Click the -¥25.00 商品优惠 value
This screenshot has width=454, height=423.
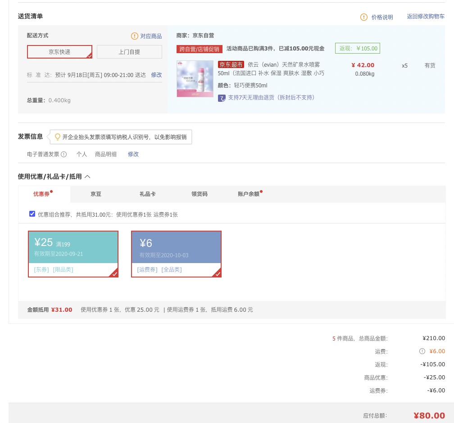(x=434, y=377)
